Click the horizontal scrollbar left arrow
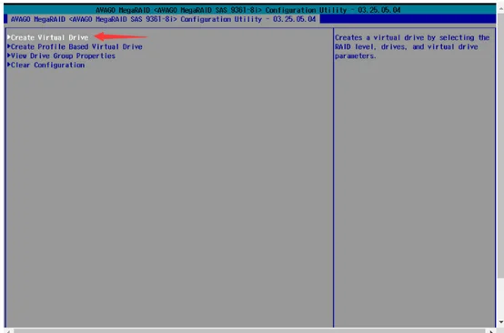 [x=8, y=331]
